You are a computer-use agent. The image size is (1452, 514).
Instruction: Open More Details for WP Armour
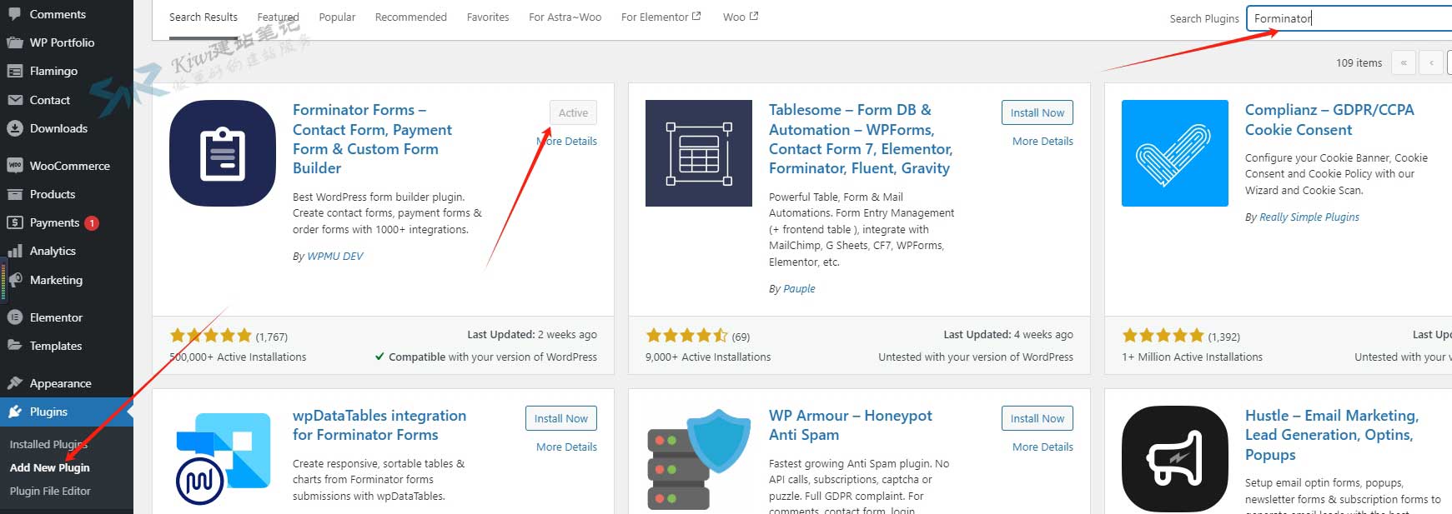1043,447
